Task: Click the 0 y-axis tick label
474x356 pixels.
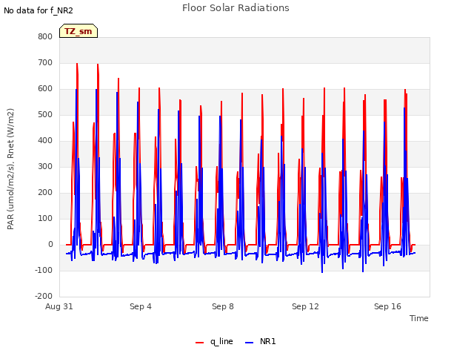Action: click(x=50, y=244)
